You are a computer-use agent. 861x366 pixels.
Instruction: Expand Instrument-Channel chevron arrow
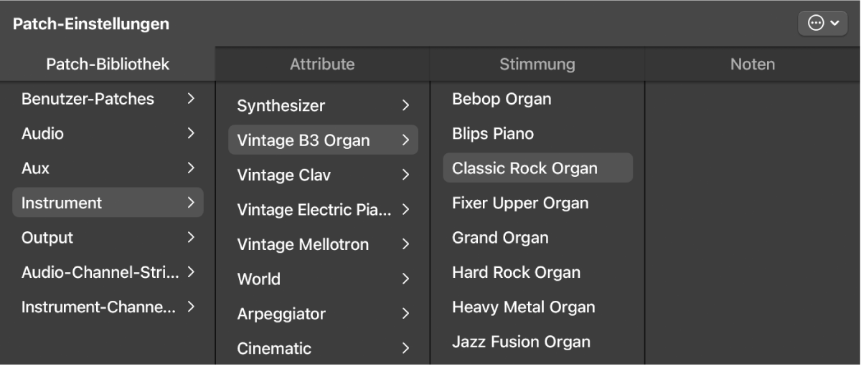tap(191, 307)
